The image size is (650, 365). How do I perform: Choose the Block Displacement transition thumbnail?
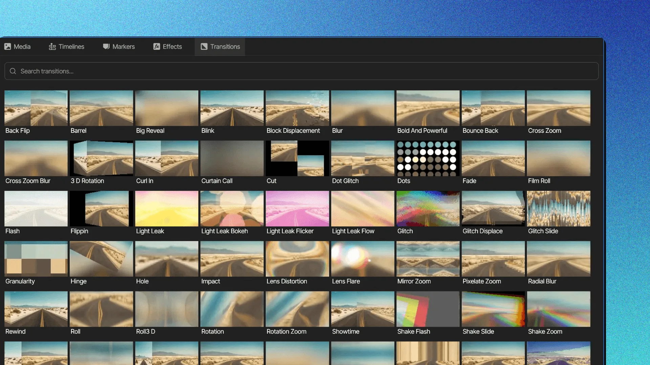[297, 108]
